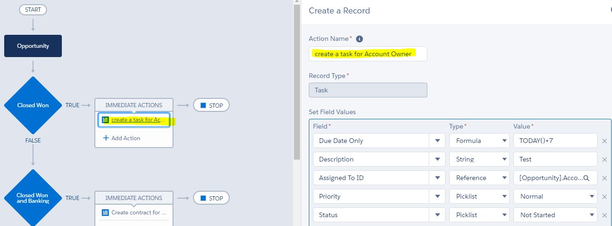Remove the Assigned To ID row

605,178
